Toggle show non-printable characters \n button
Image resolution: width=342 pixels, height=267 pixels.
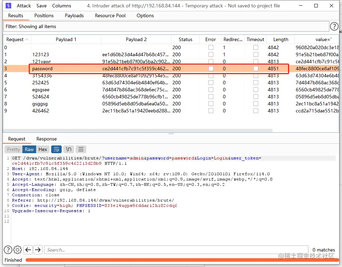tap(69, 149)
